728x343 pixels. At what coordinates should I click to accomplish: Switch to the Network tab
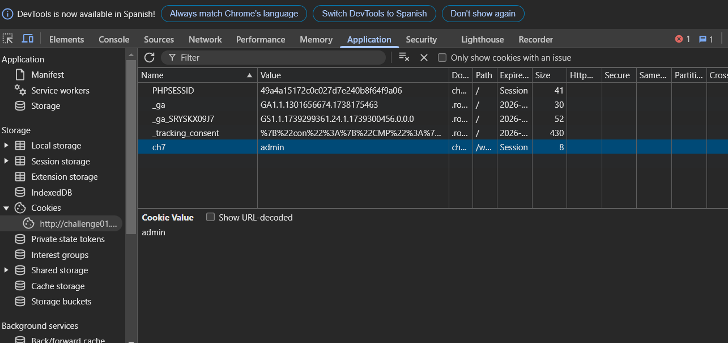tap(205, 40)
